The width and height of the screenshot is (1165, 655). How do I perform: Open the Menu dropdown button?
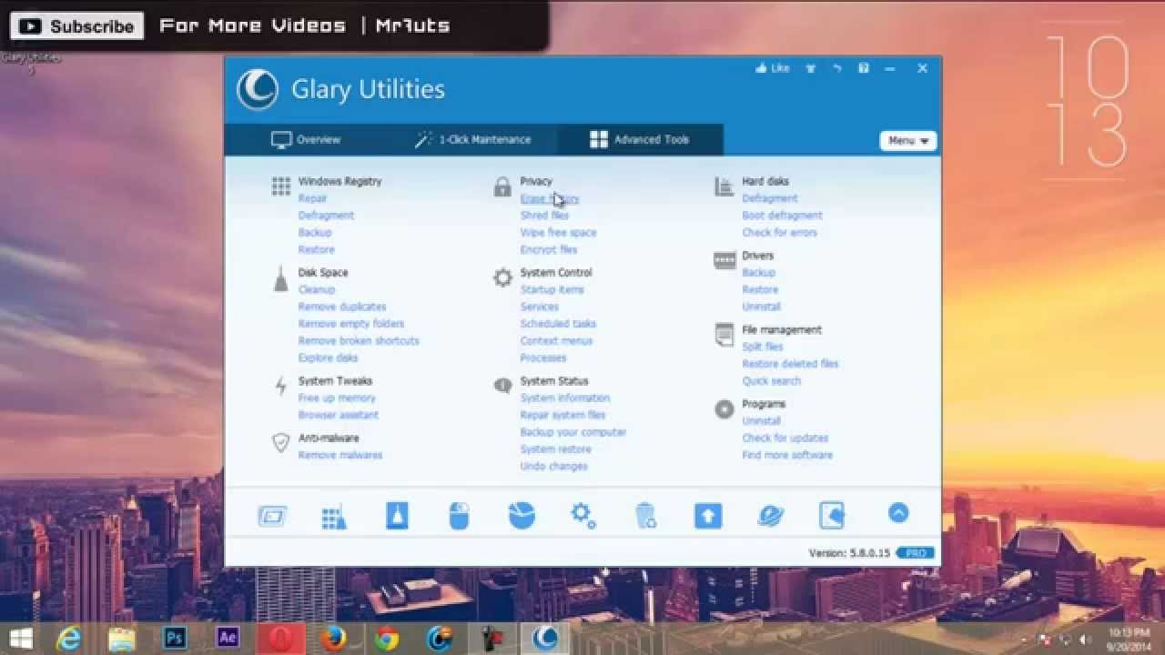point(908,141)
